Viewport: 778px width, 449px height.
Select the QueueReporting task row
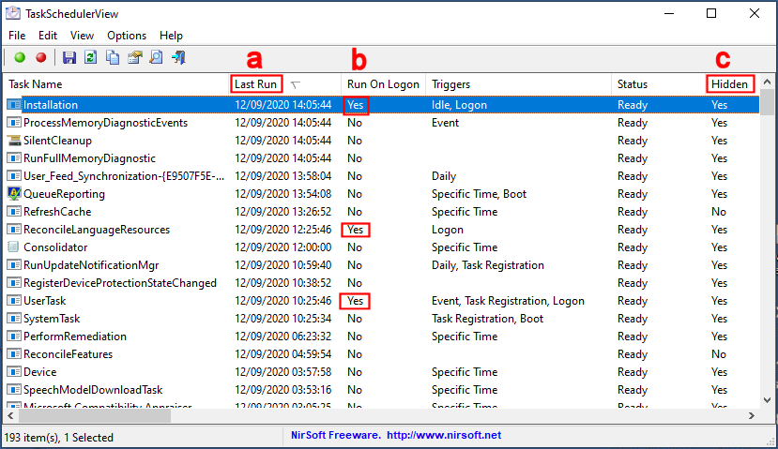tap(64, 194)
